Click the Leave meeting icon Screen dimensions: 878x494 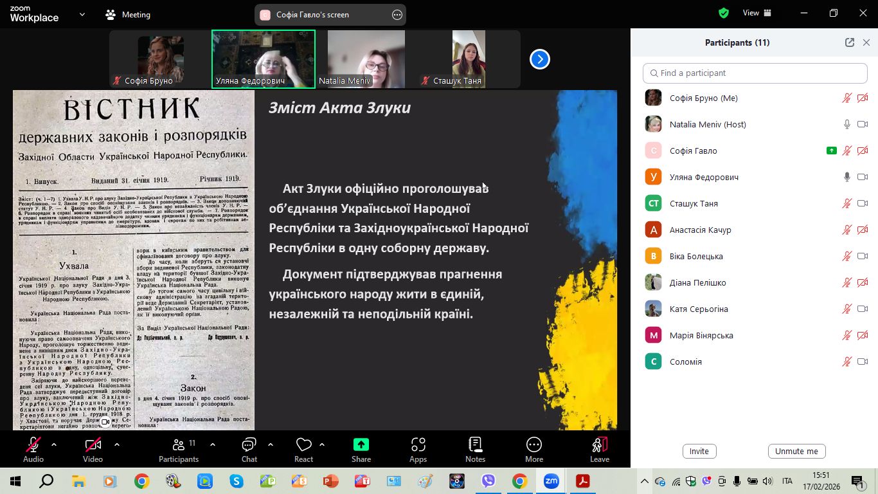tap(599, 450)
